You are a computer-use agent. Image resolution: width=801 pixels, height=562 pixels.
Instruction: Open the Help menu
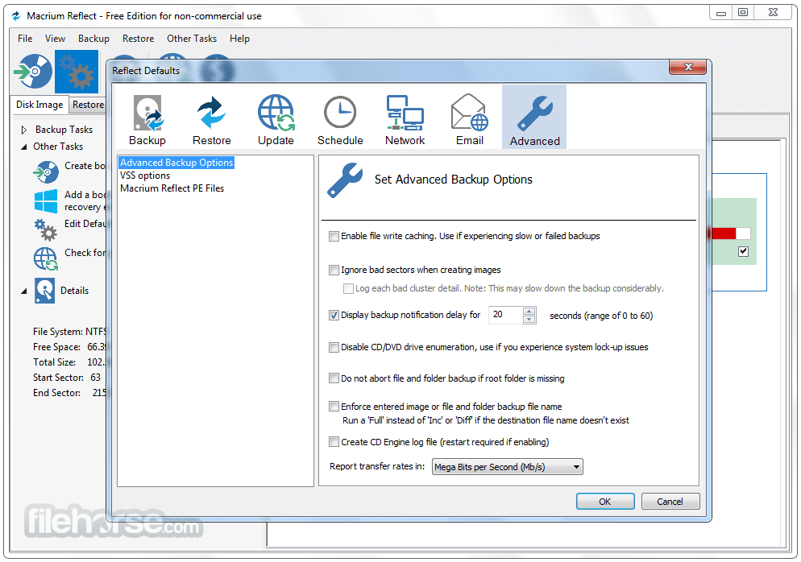pyautogui.click(x=239, y=39)
